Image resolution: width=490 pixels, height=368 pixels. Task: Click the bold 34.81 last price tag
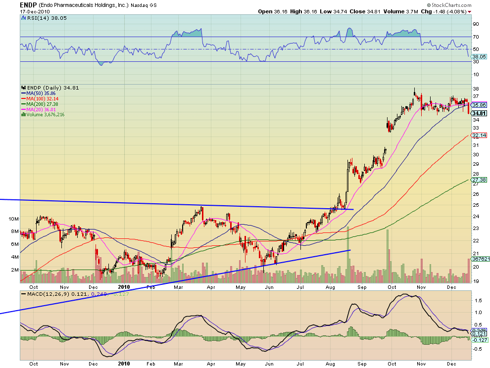click(480, 113)
